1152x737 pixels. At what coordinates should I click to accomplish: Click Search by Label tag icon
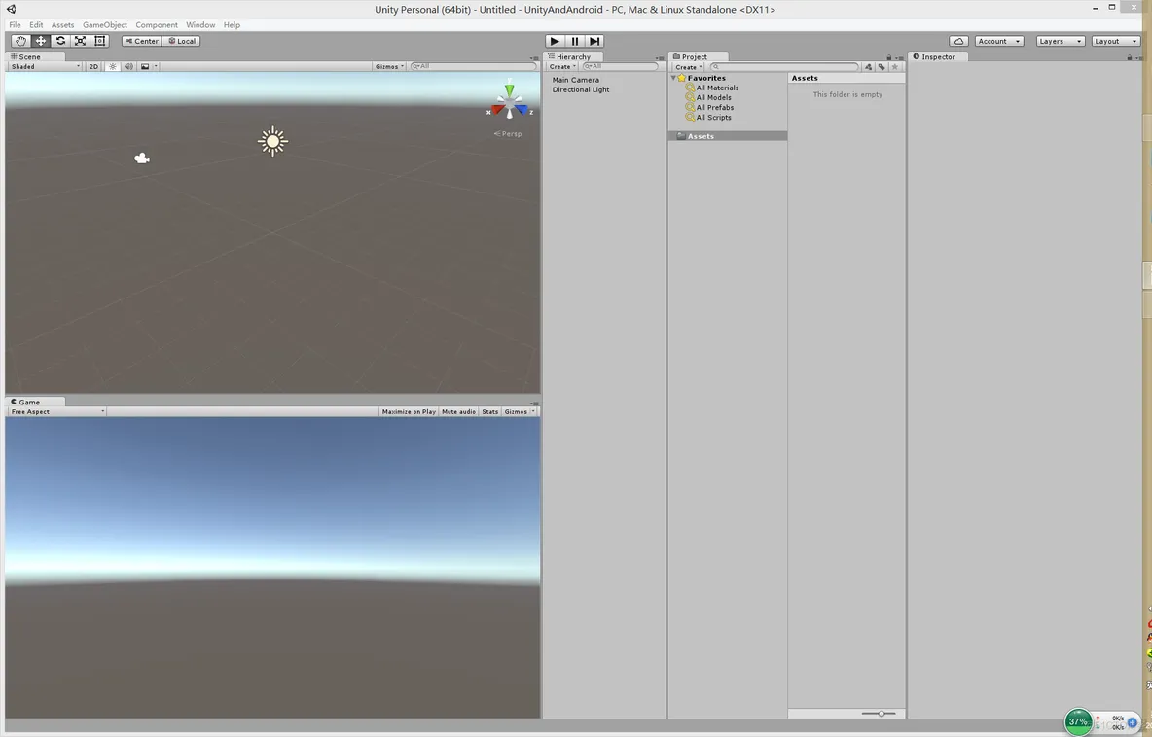pyautogui.click(x=882, y=67)
